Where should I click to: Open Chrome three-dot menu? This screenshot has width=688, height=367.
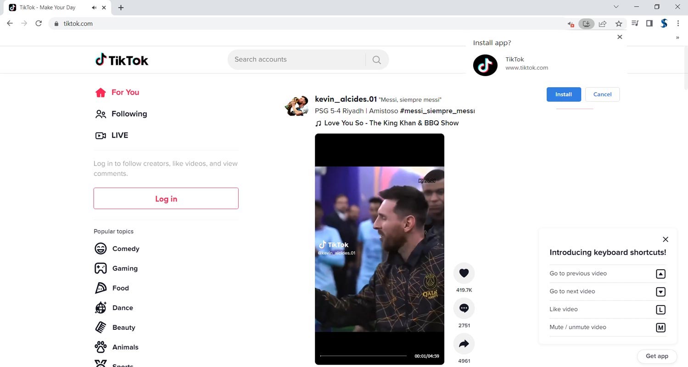tap(678, 23)
